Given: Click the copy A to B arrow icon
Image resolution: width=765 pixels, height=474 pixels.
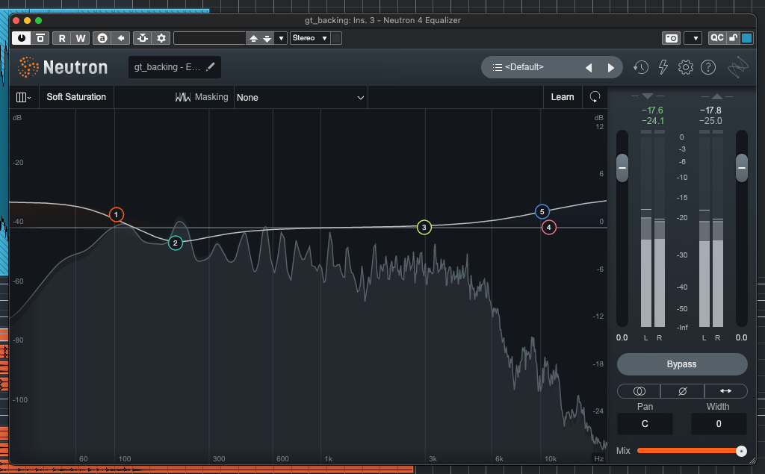Looking at the screenshot, I should coord(121,38).
